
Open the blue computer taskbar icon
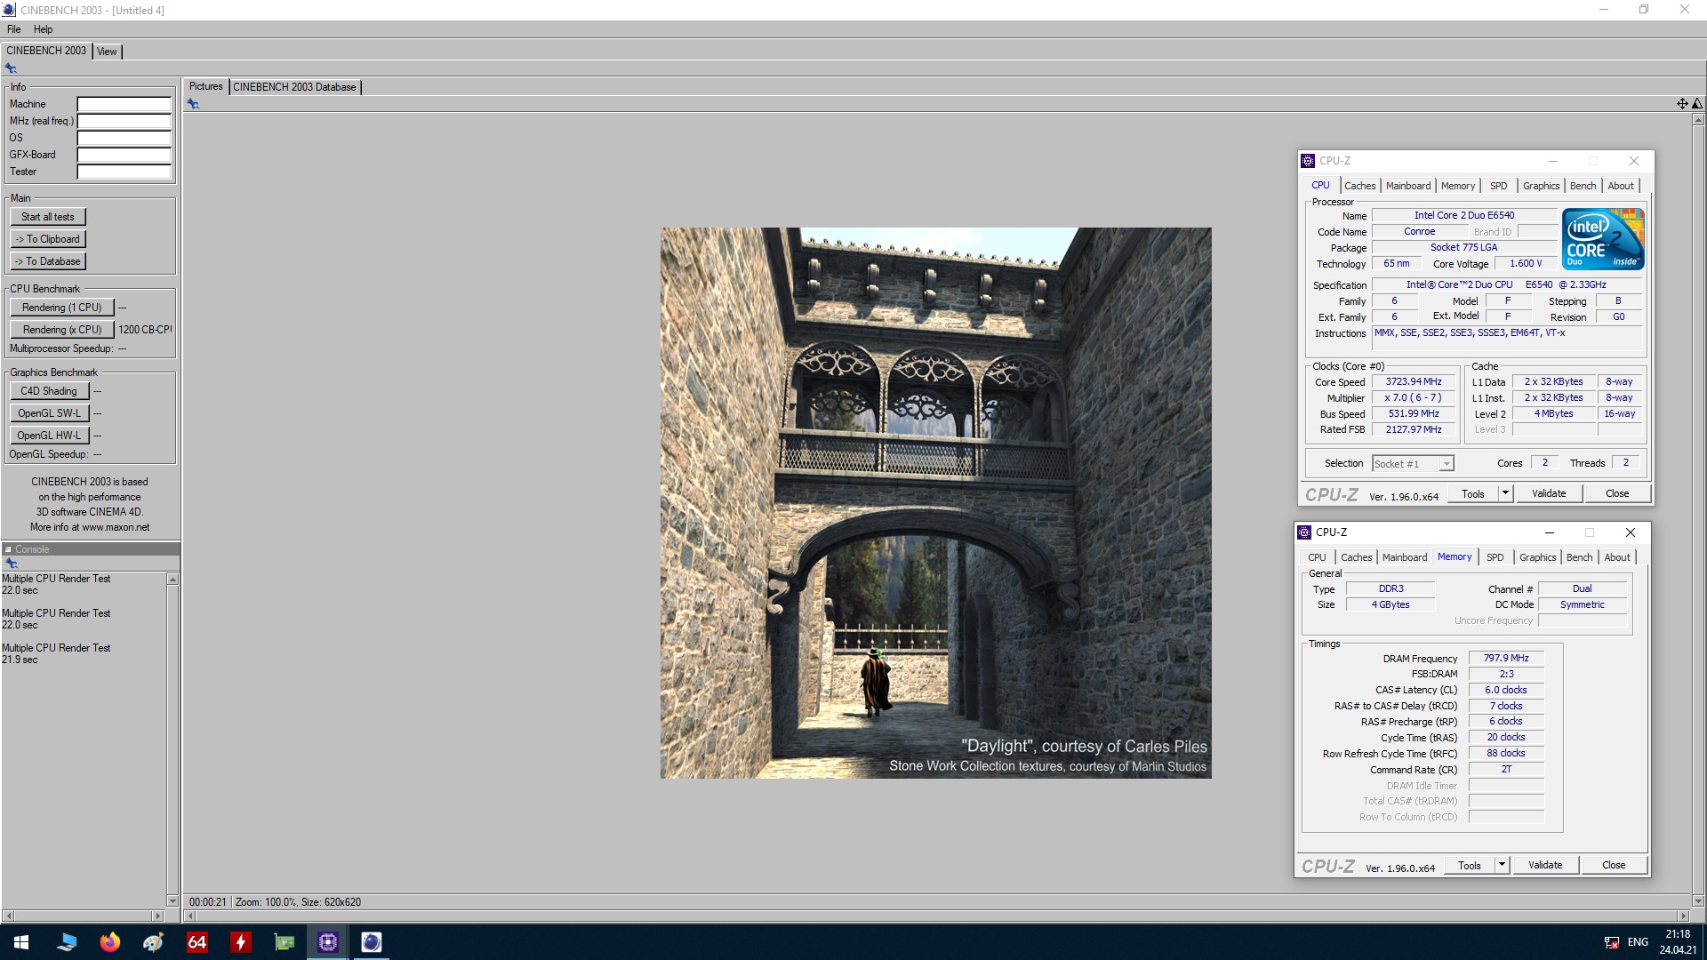(x=66, y=942)
